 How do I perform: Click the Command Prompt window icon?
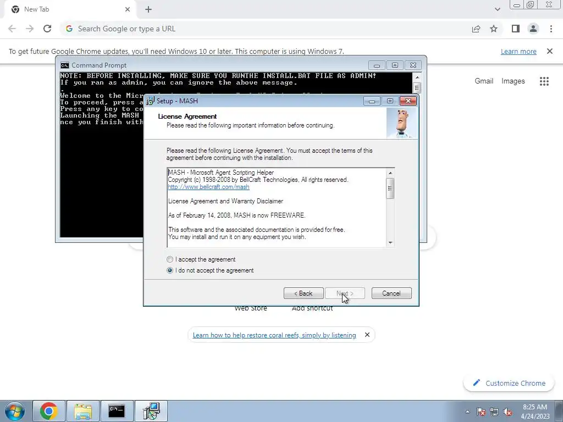pos(65,65)
